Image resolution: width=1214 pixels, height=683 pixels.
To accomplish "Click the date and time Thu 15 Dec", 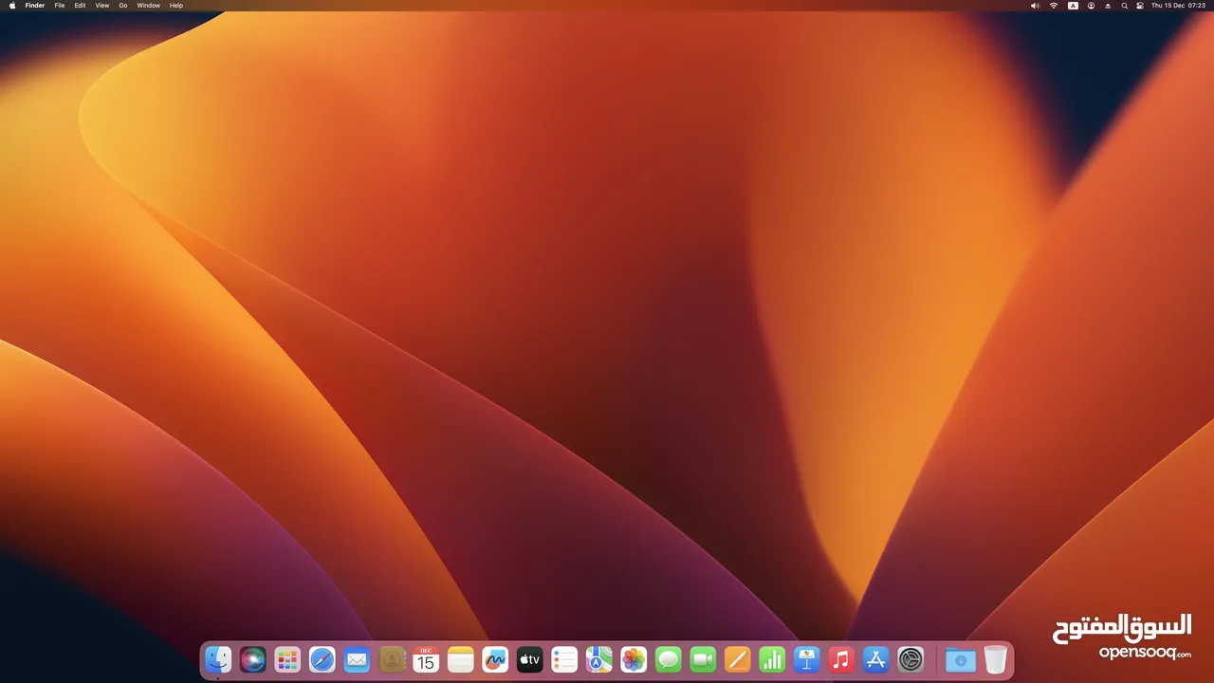I will [1178, 6].
